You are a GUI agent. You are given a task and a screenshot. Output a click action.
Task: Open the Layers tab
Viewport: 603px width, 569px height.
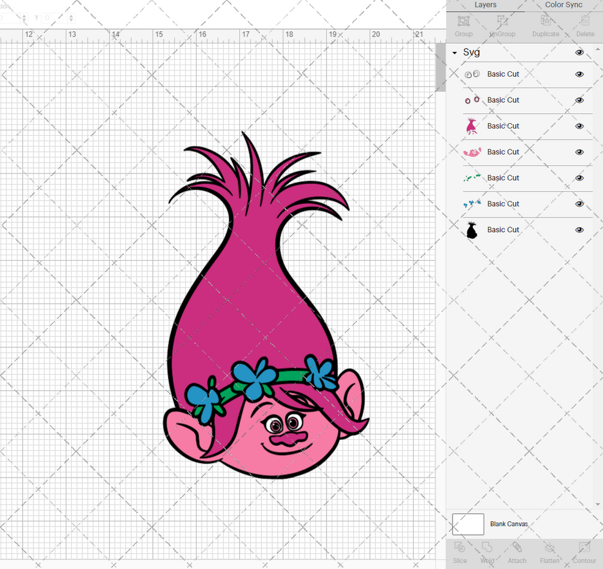tap(485, 5)
